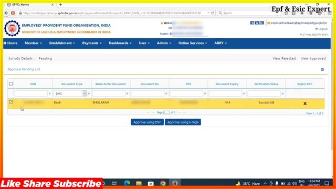336x189 pixels.
Task: Click the IFSC filter input field
Action: click(186, 93)
